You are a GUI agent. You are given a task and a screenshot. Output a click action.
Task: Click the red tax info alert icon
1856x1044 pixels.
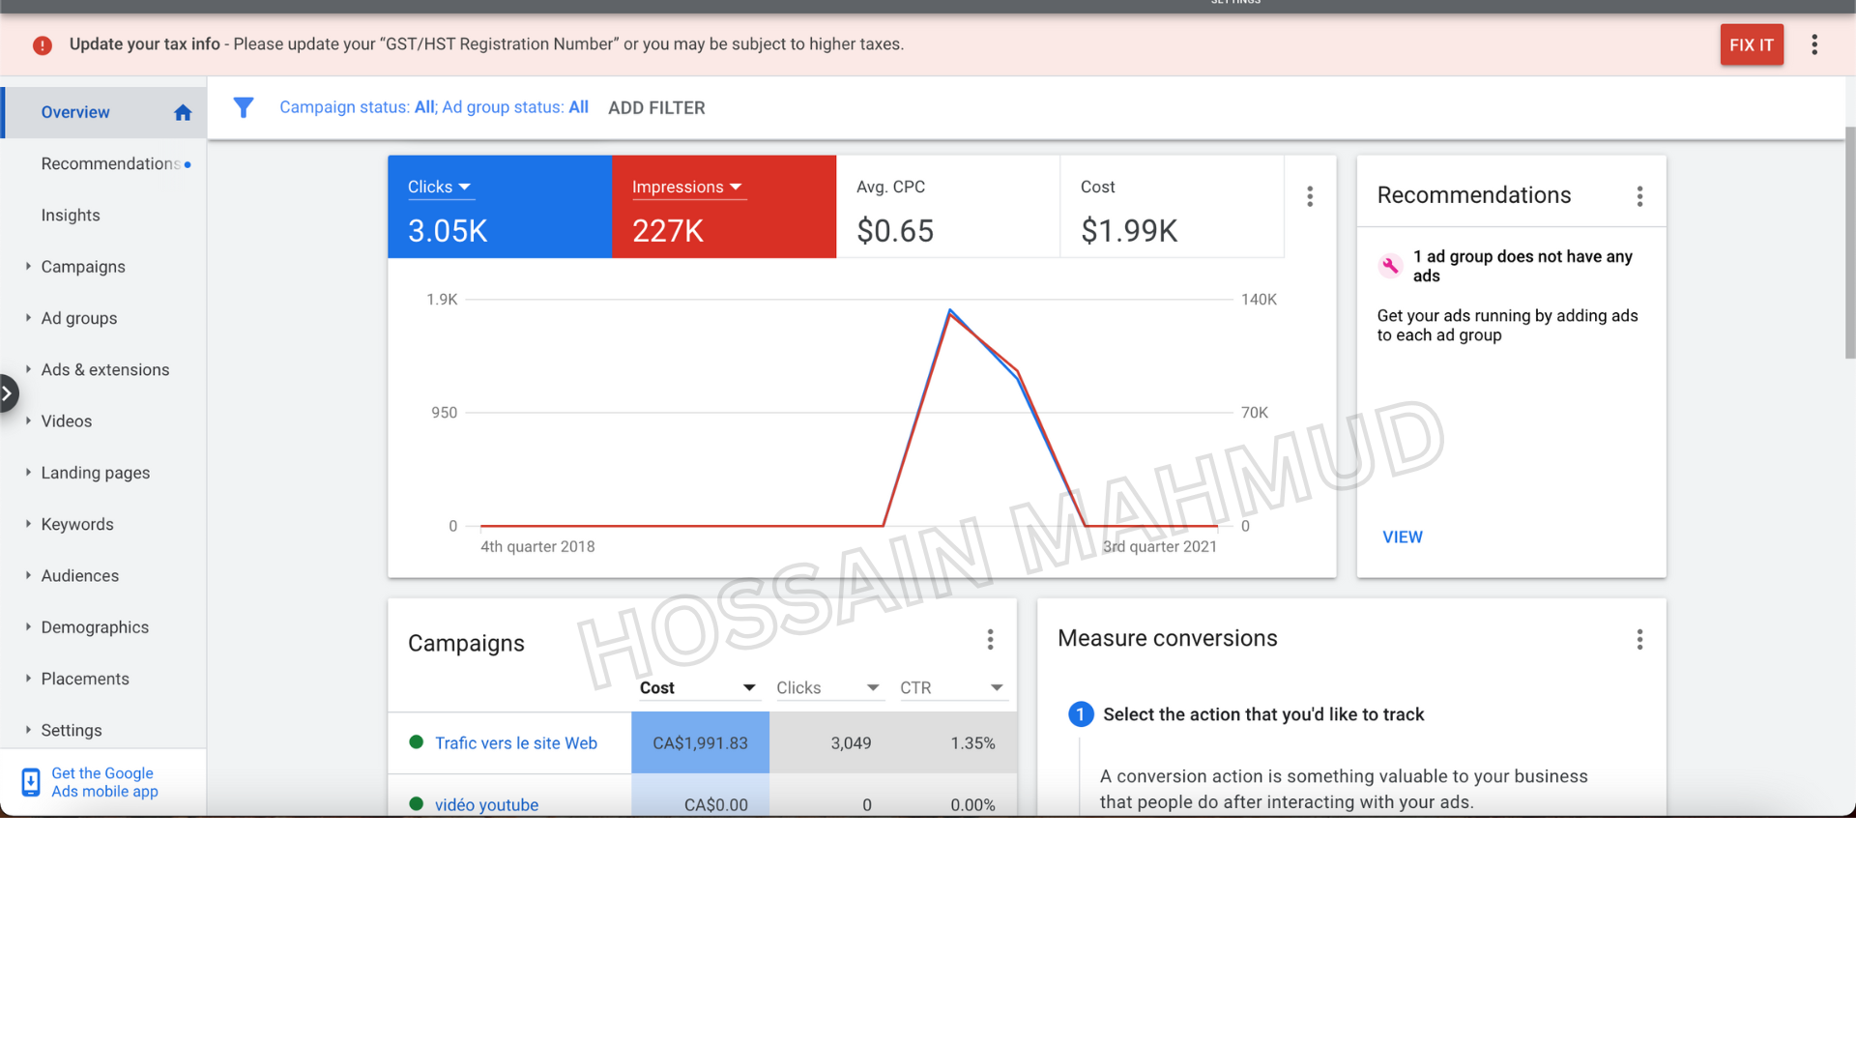tap(43, 45)
